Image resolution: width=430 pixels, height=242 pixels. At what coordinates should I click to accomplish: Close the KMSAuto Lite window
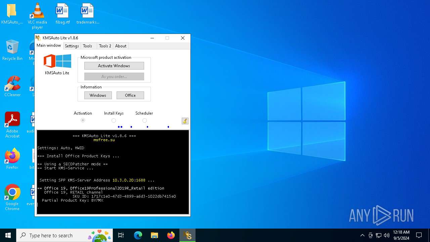pyautogui.click(x=183, y=38)
